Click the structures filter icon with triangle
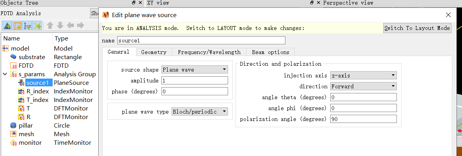The image size is (462, 156). [x=7, y=26]
